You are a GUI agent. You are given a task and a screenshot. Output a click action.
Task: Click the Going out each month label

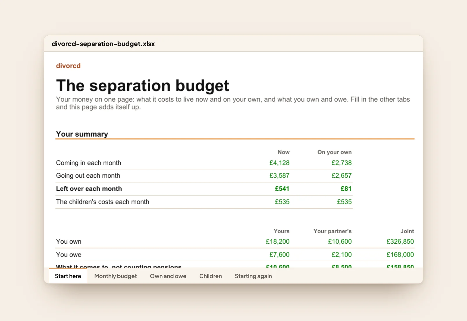coord(88,176)
